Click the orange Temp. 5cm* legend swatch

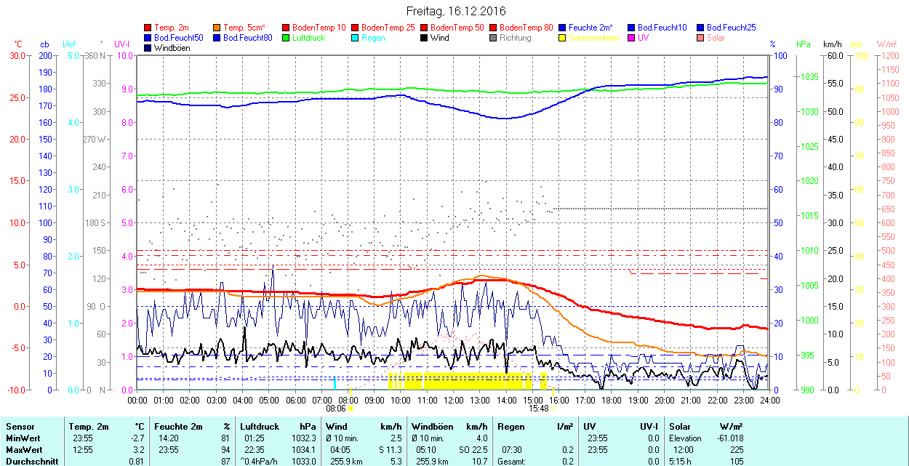click(x=217, y=28)
